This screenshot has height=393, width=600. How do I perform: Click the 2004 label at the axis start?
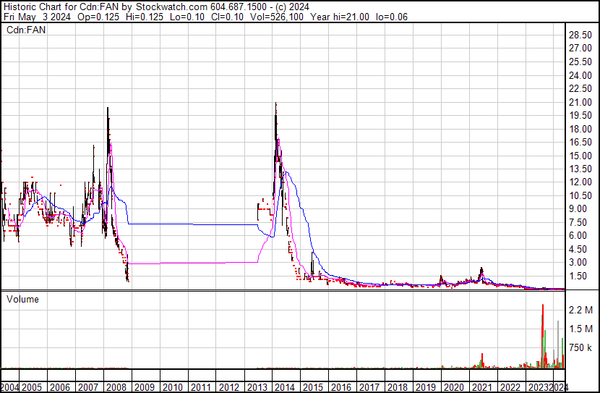click(10, 387)
